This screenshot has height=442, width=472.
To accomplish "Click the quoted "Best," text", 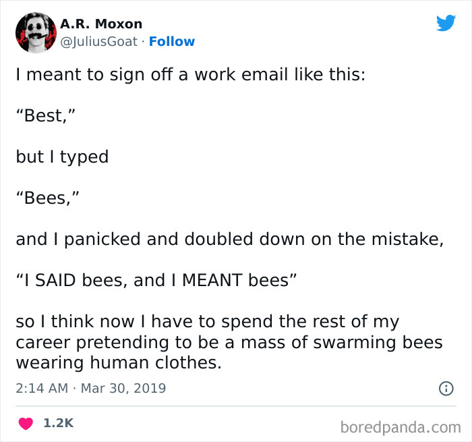I will pyautogui.click(x=45, y=115).
